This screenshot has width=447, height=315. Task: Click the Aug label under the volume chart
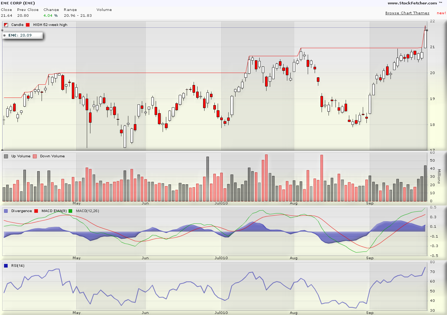[294, 203]
